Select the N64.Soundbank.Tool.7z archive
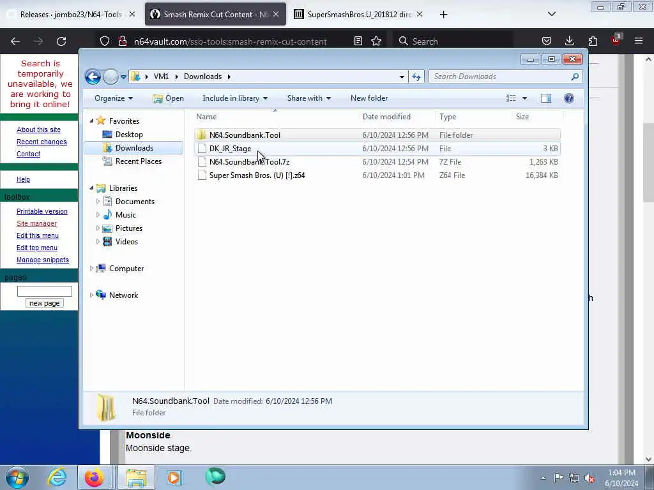 pyautogui.click(x=377, y=161)
